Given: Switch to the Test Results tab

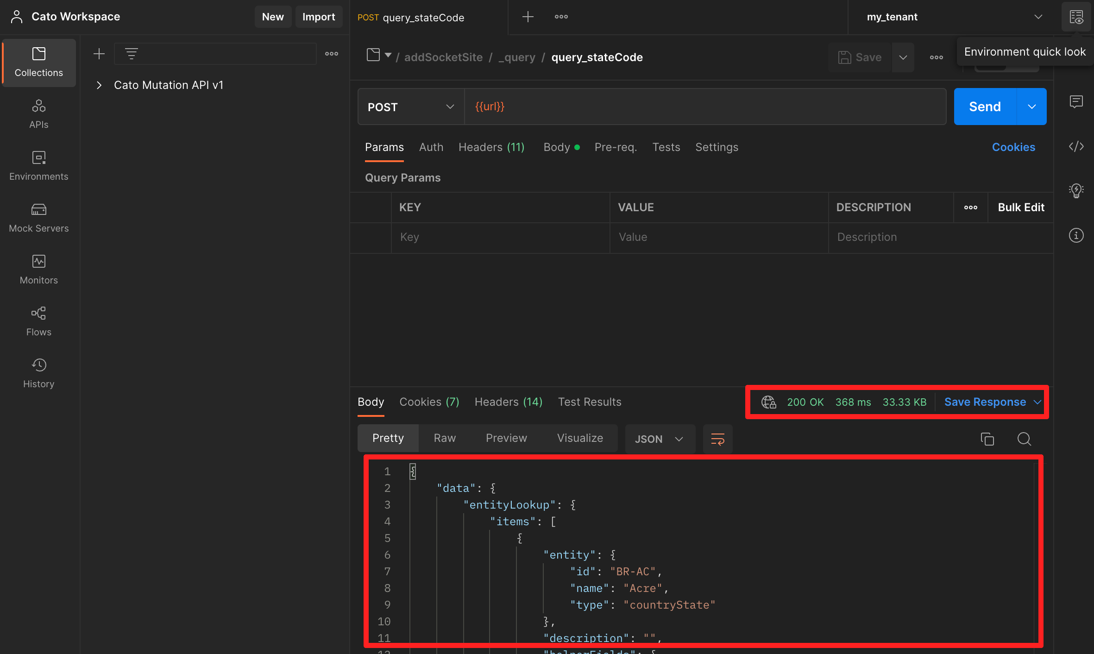Looking at the screenshot, I should [x=590, y=402].
